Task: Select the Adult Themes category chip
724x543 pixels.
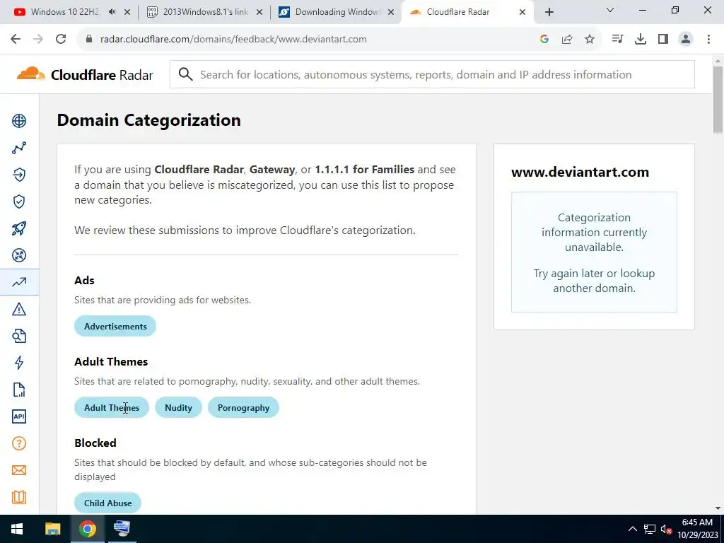Action: [111, 407]
